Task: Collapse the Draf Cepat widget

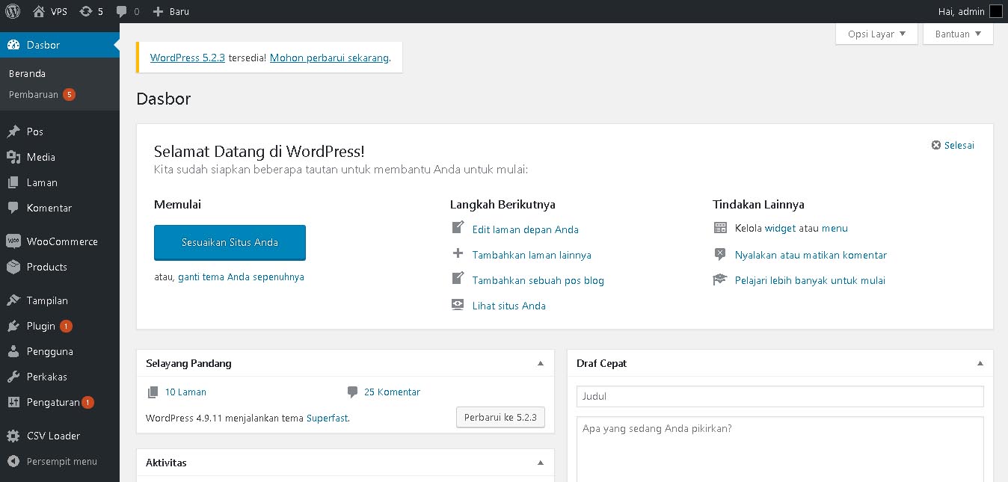Action: [980, 363]
